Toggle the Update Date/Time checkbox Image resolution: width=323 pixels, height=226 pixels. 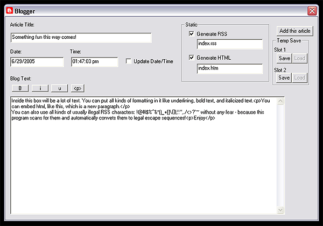coord(129,61)
